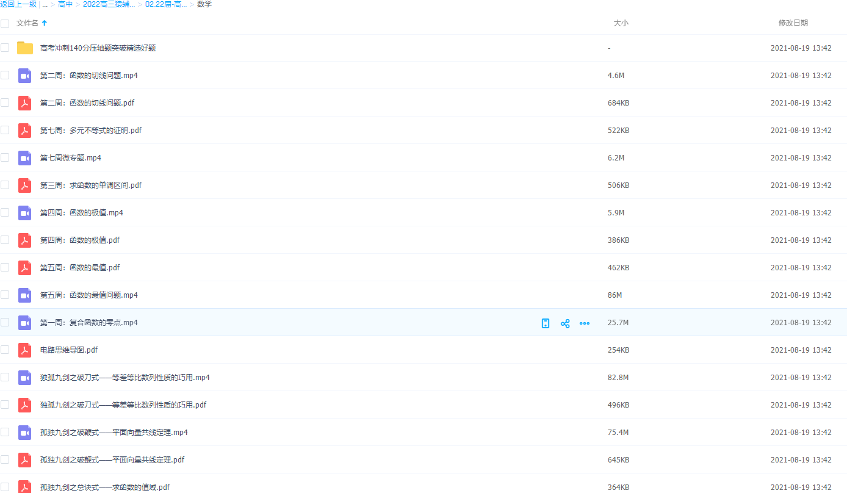The width and height of the screenshot is (847, 493).
Task: Open the more options ellipsis icon
Action: point(584,323)
